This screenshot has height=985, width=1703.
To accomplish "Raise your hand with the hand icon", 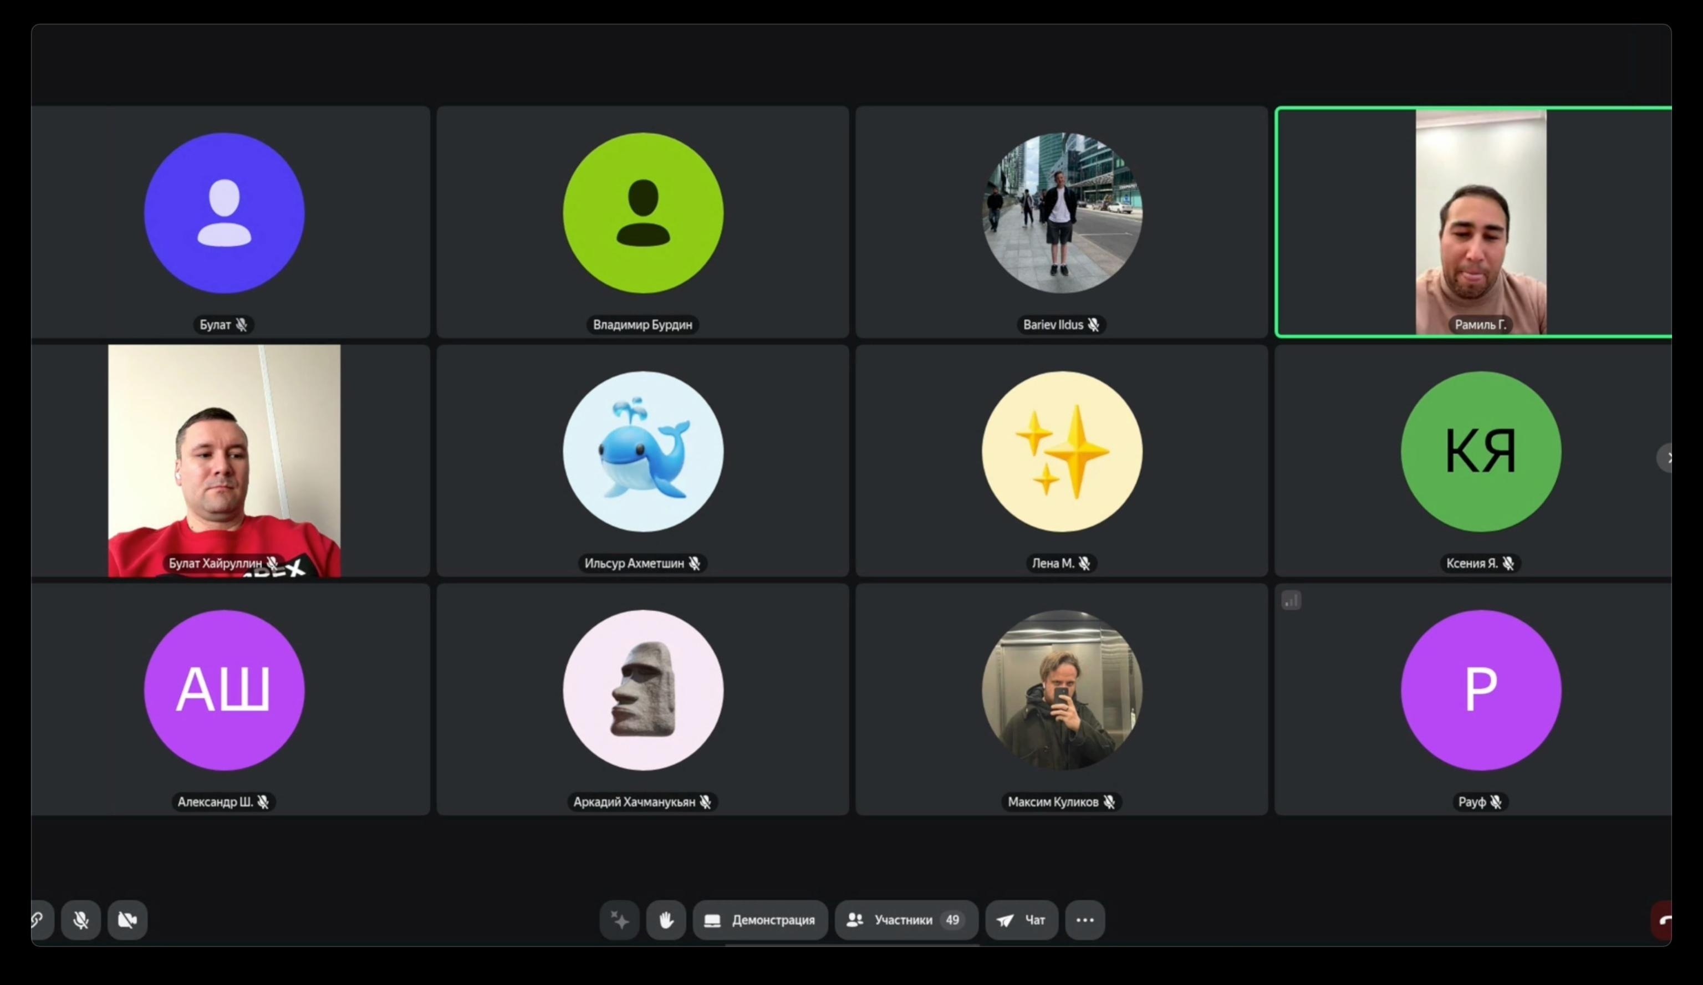I will click(x=666, y=920).
